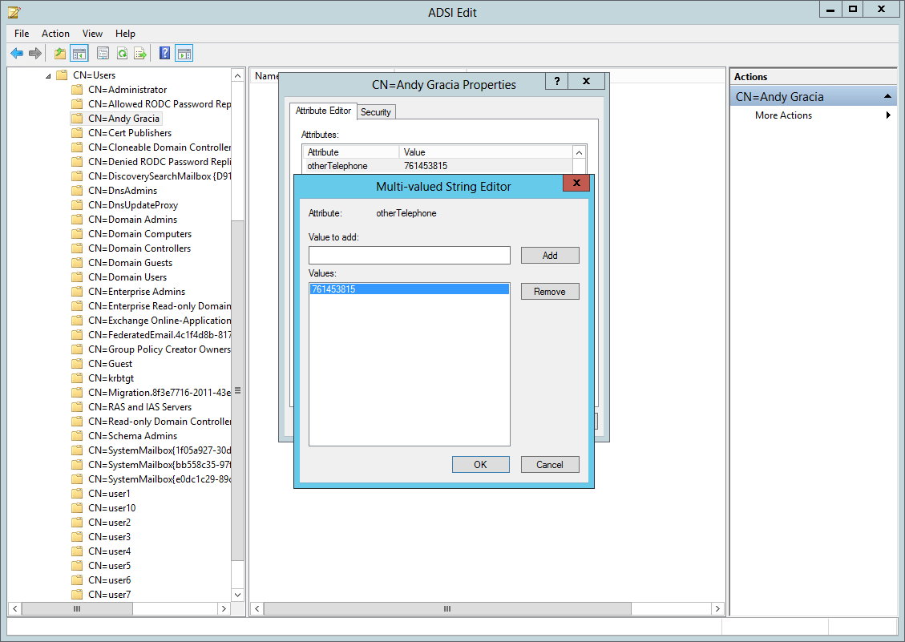905x642 pixels.
Task: Select CN=Domain Guests tree item
Action: [x=130, y=263]
